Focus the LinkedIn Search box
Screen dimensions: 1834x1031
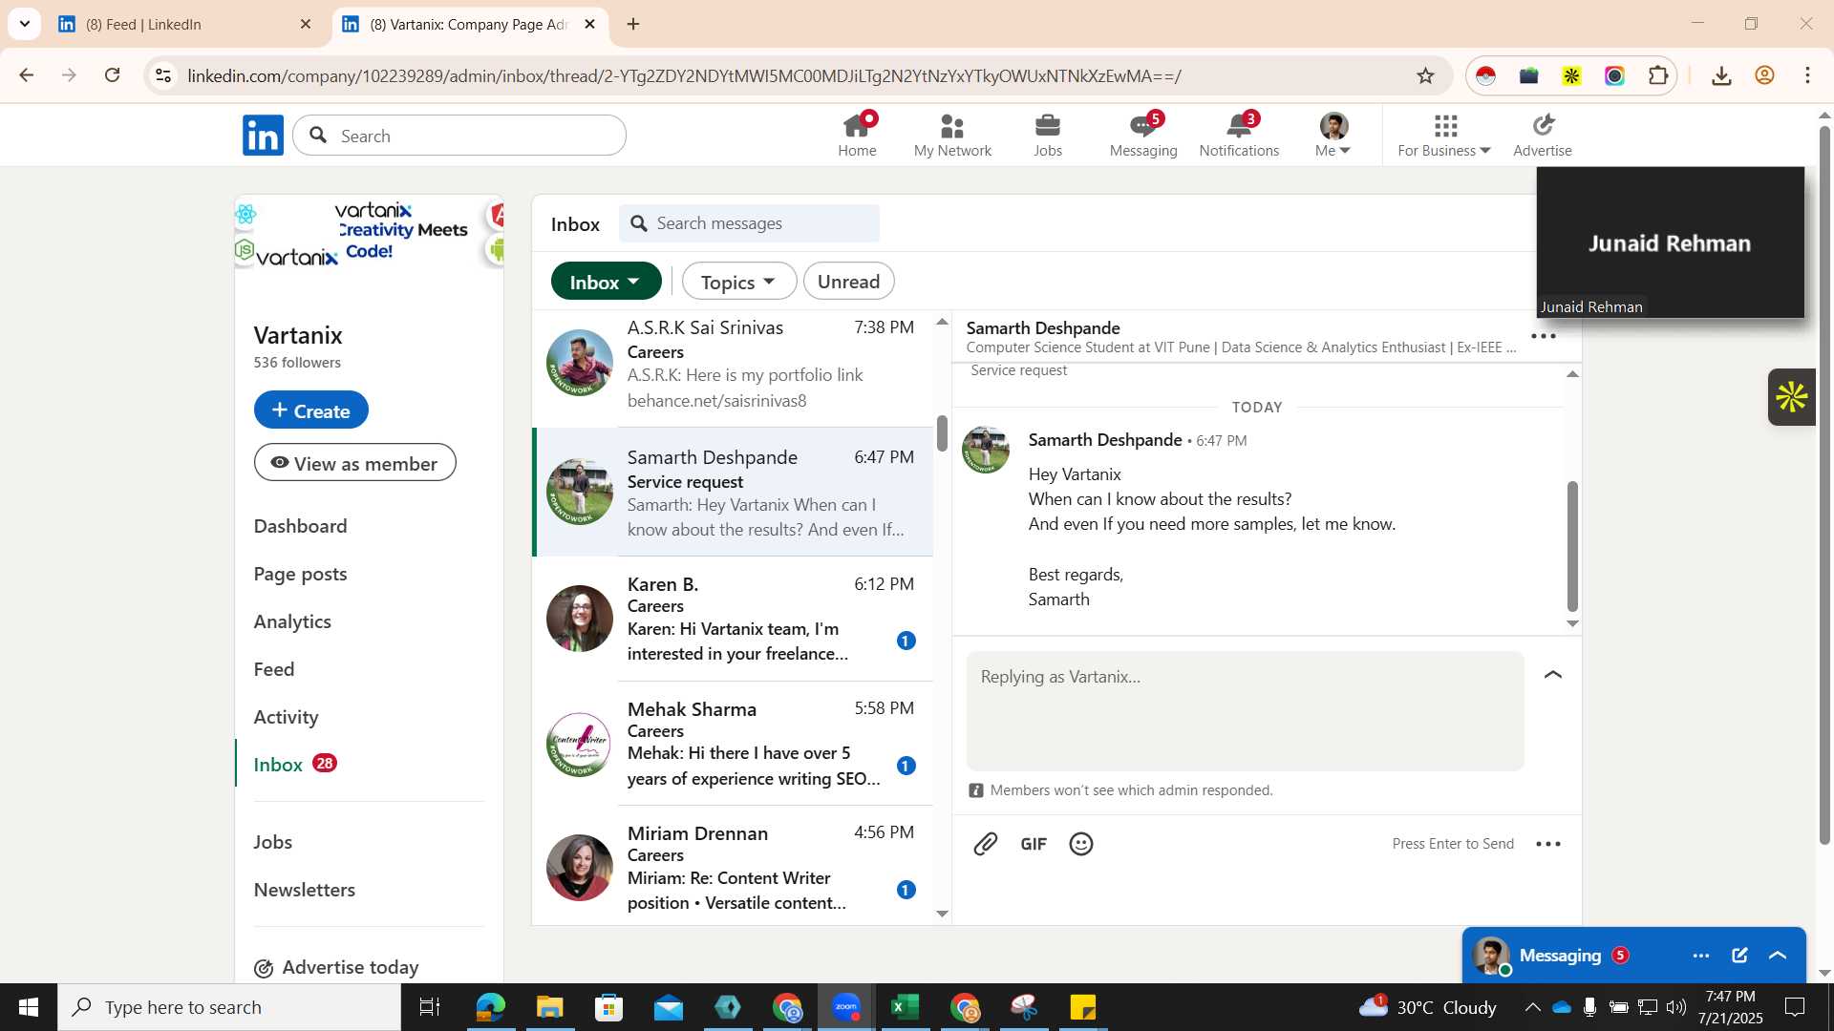tap(459, 136)
